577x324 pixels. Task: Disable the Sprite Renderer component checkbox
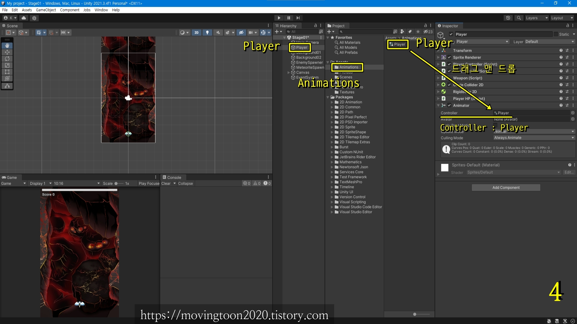(449, 57)
